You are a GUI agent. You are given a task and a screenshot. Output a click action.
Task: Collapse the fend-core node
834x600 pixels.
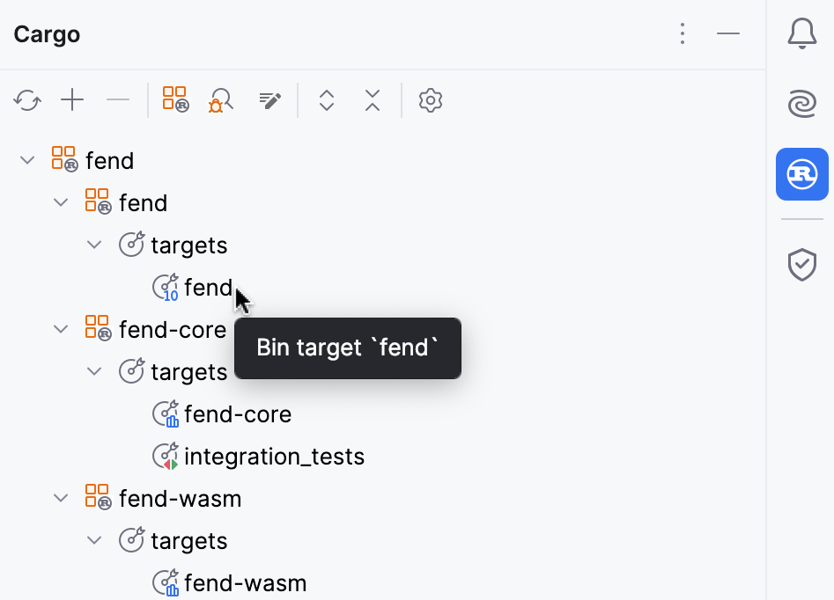coord(61,329)
